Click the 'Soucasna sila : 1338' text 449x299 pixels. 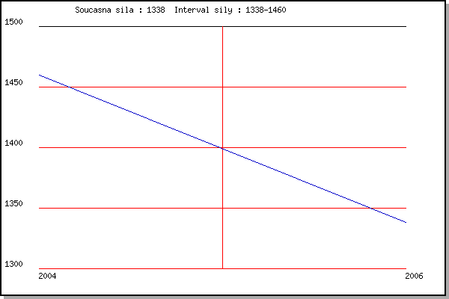(120, 10)
